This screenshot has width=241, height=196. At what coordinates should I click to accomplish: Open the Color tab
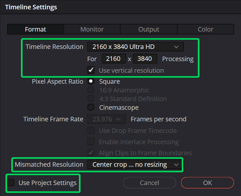(205, 29)
